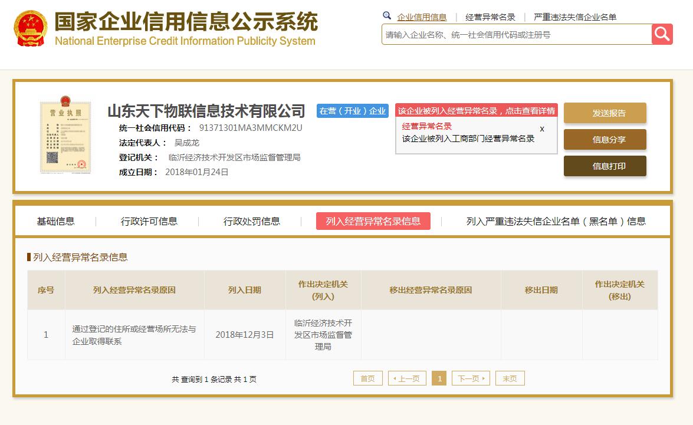Switch to the 基础信息 tab

click(55, 221)
